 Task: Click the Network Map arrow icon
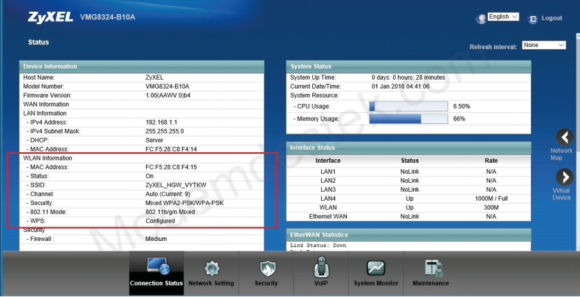[565, 137]
